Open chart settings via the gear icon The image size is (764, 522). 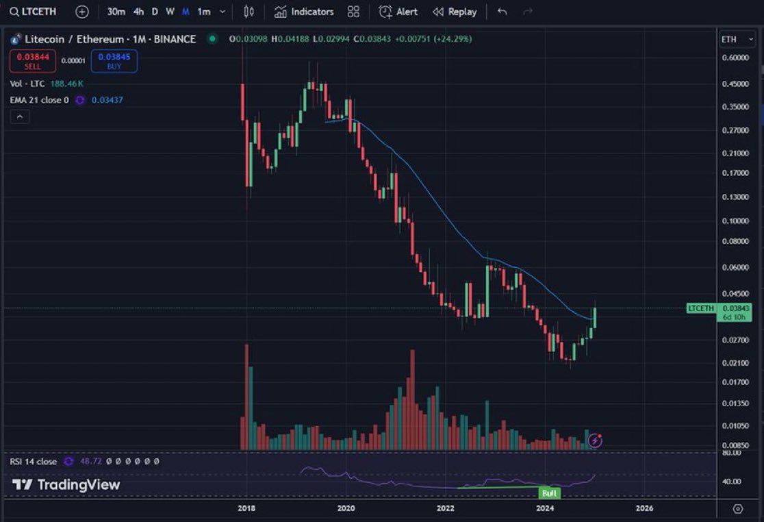click(738, 509)
